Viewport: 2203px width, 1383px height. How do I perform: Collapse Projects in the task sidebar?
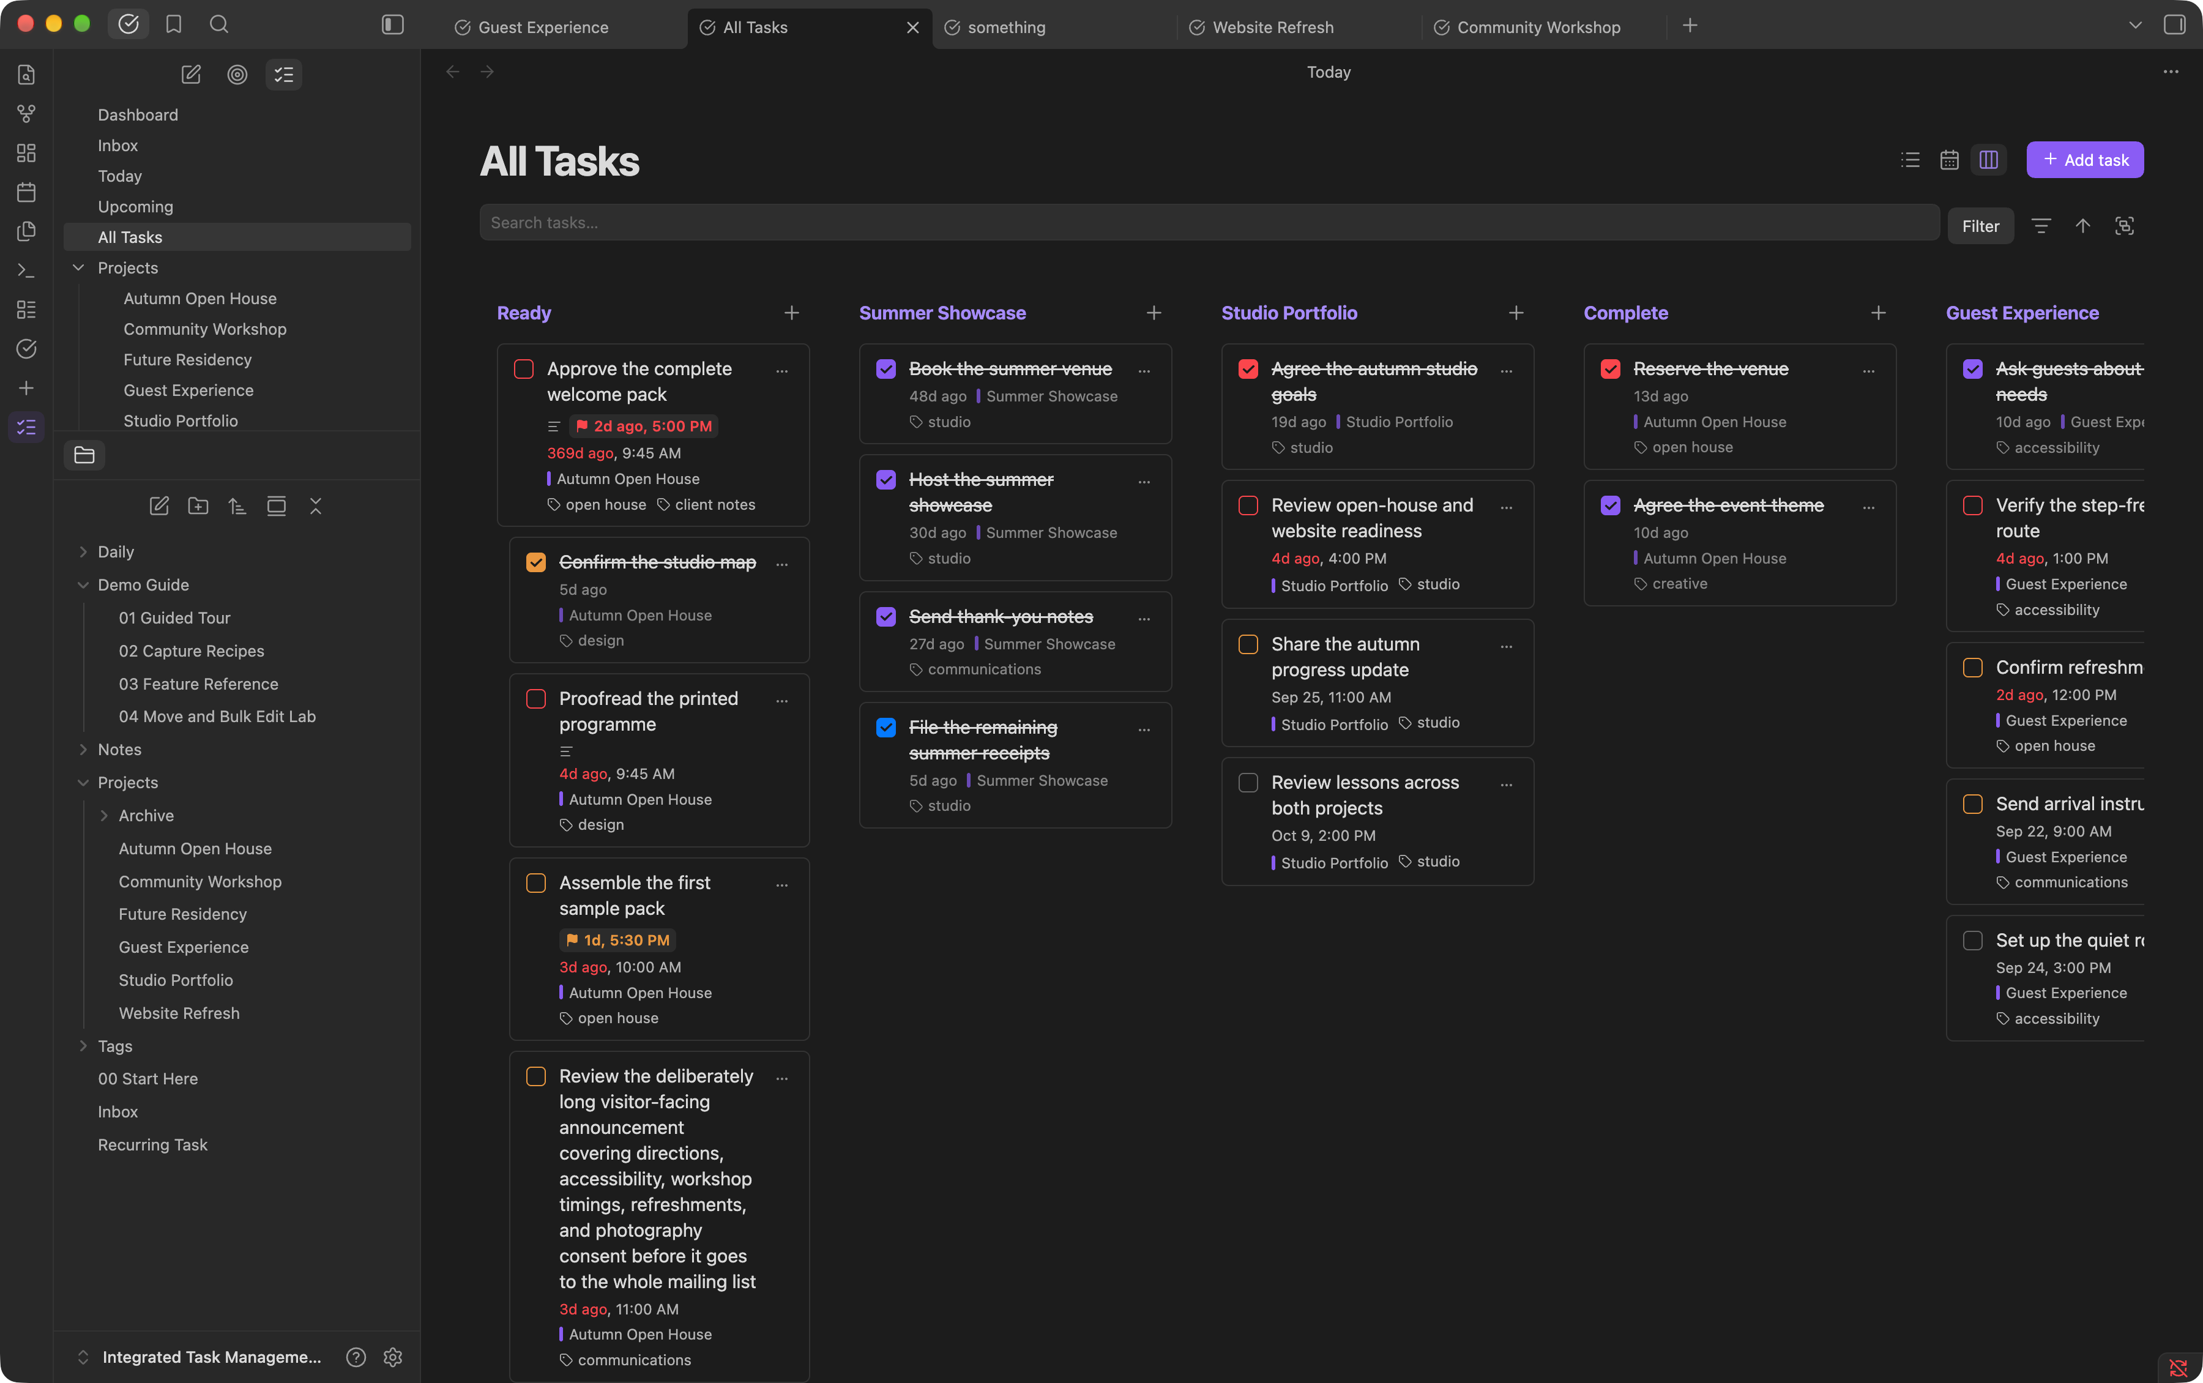click(79, 268)
